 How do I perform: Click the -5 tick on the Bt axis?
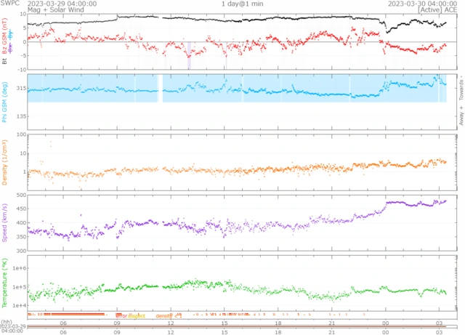[x=23, y=55]
